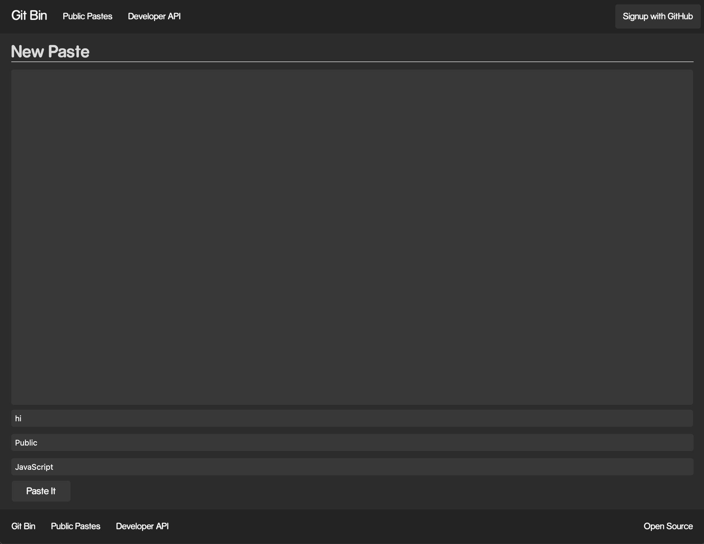Click the title field containing "hi"
Image resolution: width=704 pixels, height=544 pixels.
352,418
